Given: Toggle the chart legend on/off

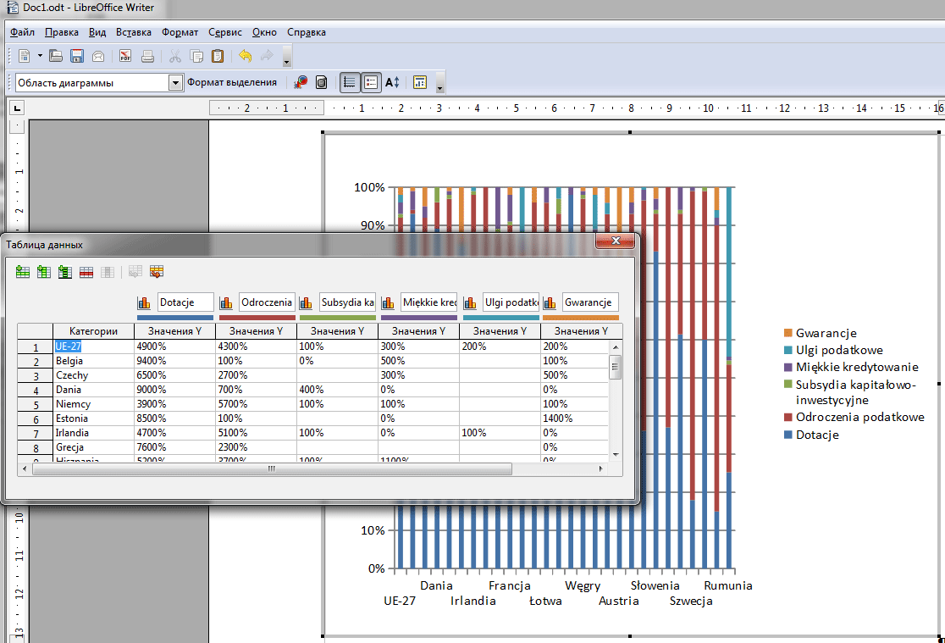Looking at the screenshot, I should pyautogui.click(x=371, y=82).
